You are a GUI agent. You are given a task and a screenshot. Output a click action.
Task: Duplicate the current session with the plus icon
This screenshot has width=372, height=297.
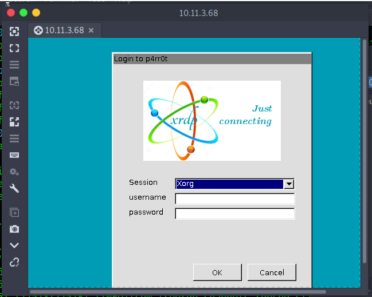coord(14,212)
